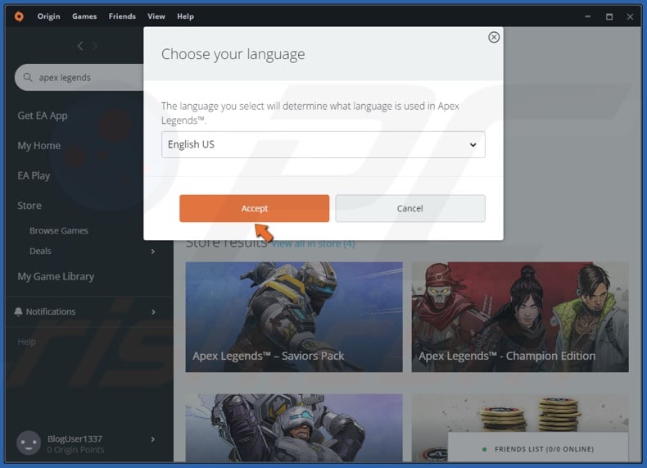
Task: Click the Origin logo icon
Action: [x=19, y=16]
